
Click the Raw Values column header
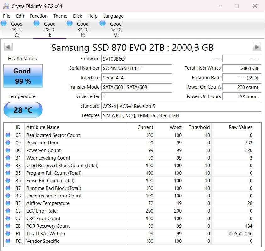[240, 127]
